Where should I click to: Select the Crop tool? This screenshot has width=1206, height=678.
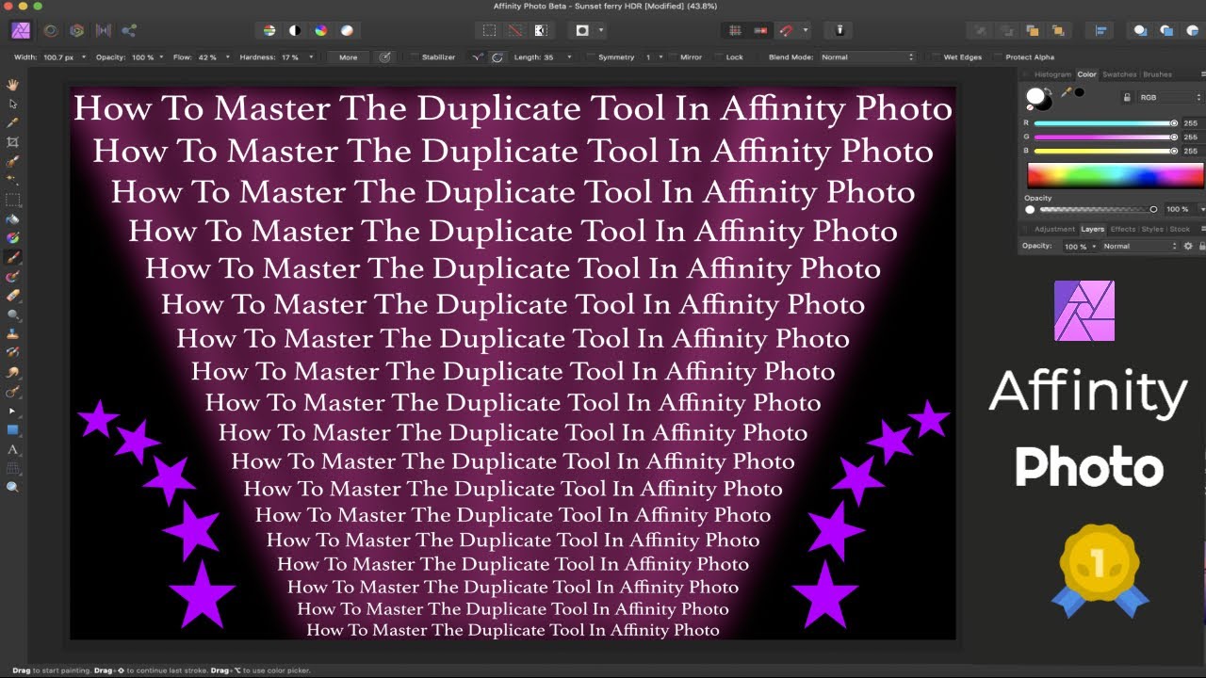[13, 142]
